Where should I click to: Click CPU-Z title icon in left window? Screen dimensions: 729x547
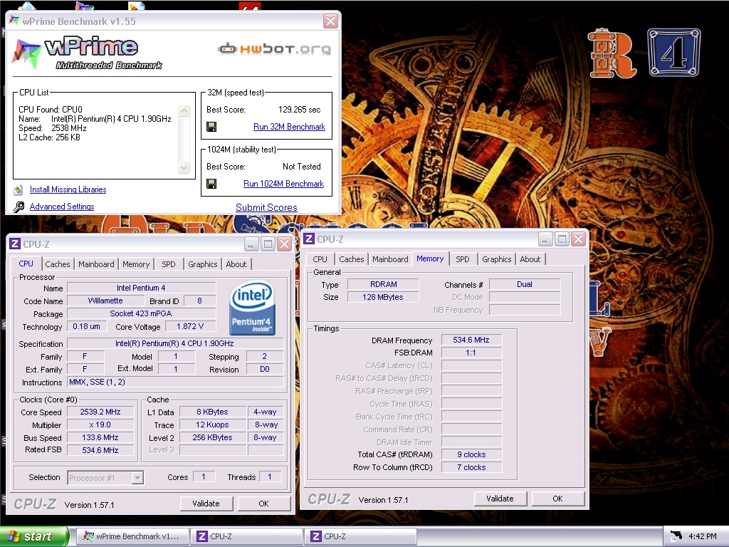15,244
